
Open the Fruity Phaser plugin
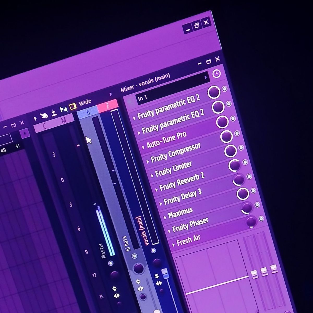191,225
